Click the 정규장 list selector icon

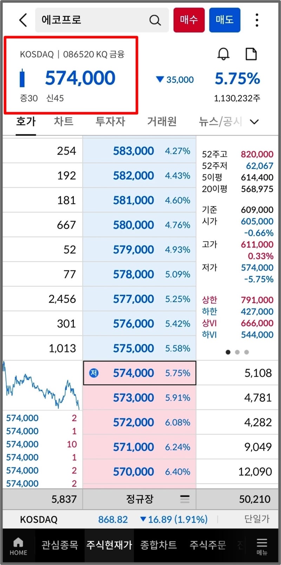(x=185, y=499)
